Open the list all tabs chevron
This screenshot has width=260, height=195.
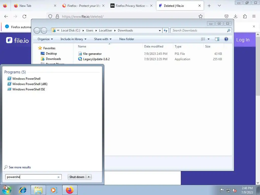pyautogui.click(x=219, y=6)
